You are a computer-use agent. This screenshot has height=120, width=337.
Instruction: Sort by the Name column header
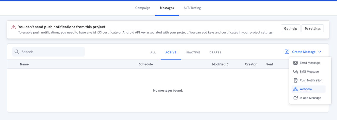(x=24, y=64)
